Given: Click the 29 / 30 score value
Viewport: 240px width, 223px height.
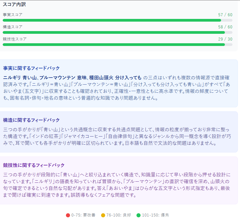Looking at the screenshot, I should tap(225, 39).
